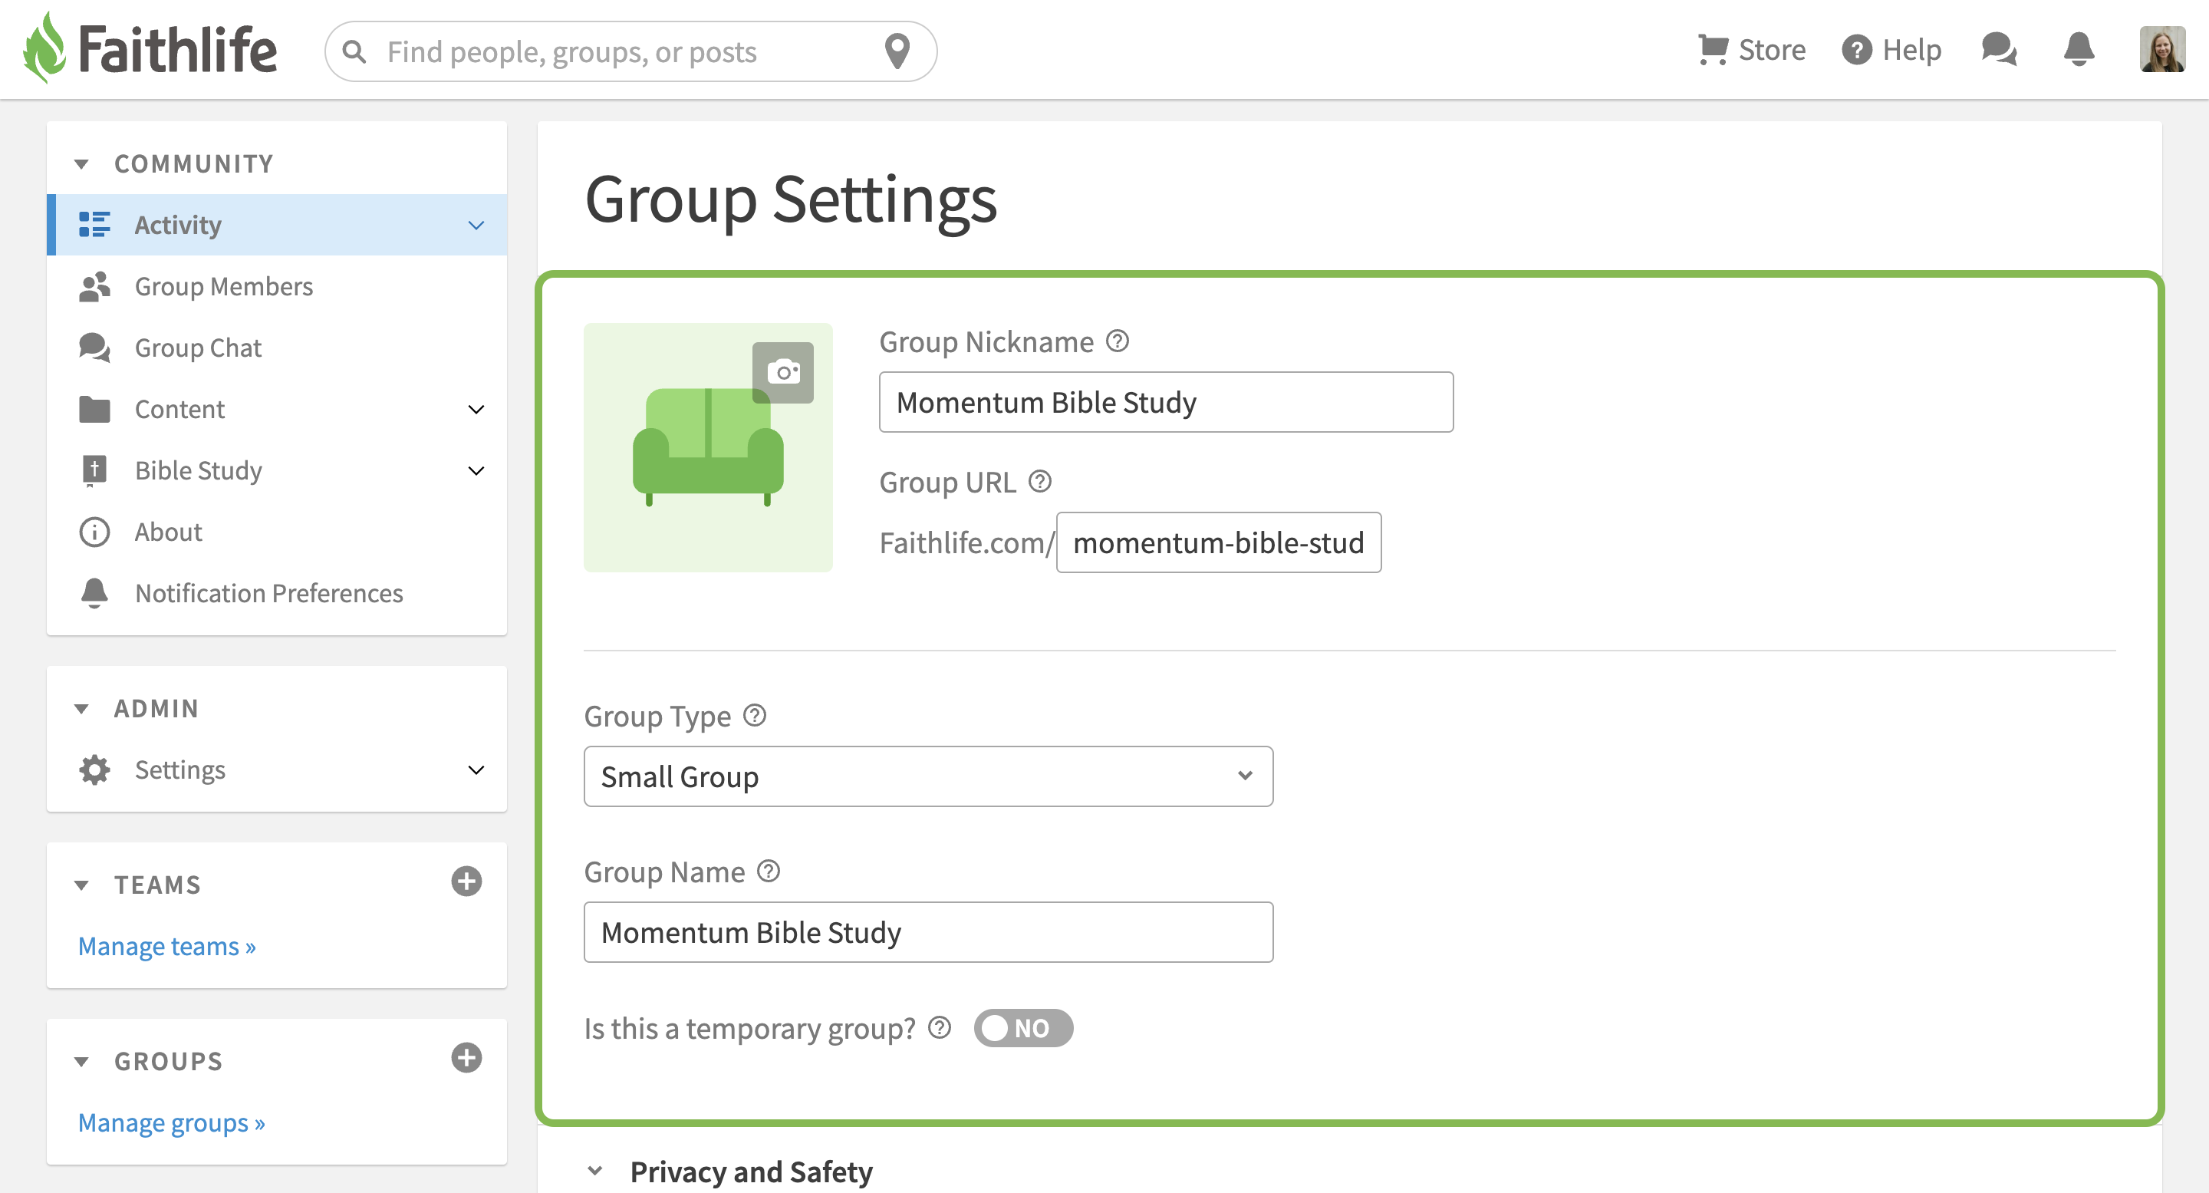Add a new group with plus icon
This screenshot has width=2209, height=1193.
point(466,1058)
